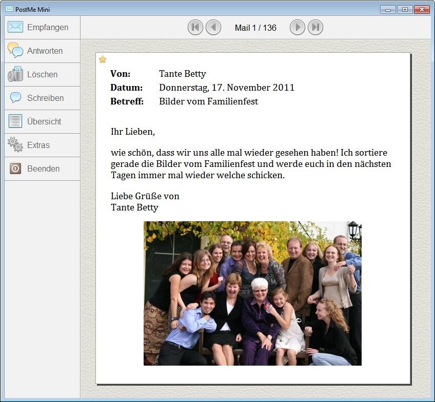
Task: Minimize the PostMe Mini window
Action: tap(388, 9)
